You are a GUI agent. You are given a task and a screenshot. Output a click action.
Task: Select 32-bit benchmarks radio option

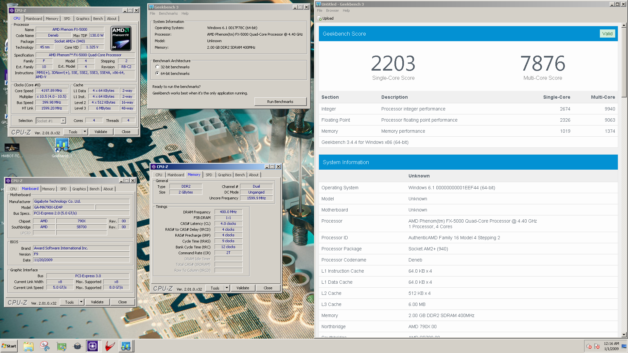[157, 67]
